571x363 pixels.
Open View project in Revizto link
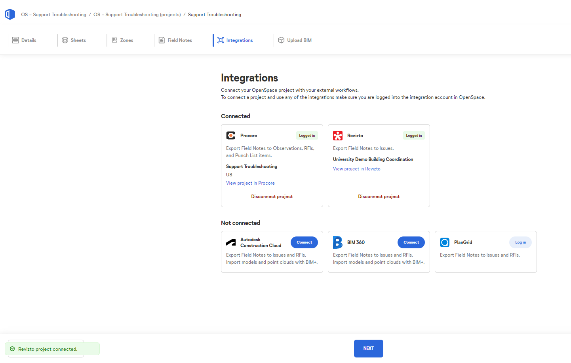pos(356,168)
